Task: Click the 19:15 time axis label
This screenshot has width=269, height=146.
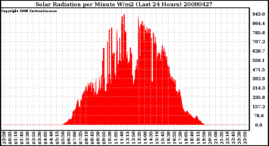Action: (198, 138)
